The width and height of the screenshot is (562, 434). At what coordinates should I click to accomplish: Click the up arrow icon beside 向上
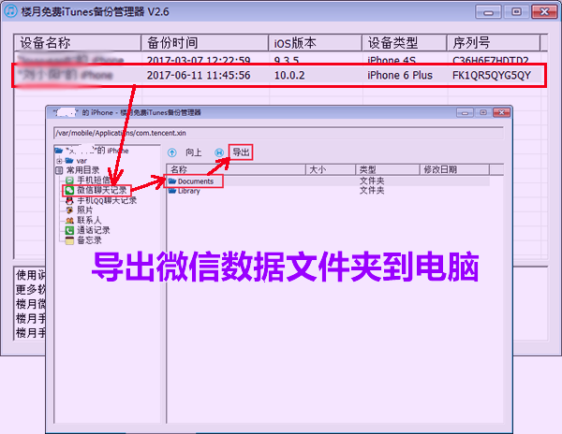[x=172, y=152]
